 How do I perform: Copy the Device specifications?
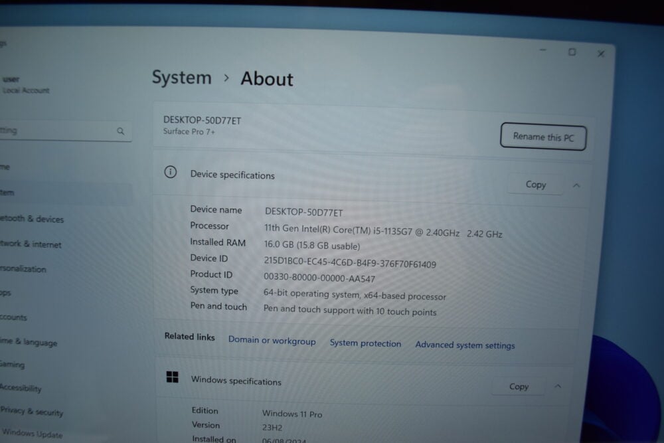point(536,185)
